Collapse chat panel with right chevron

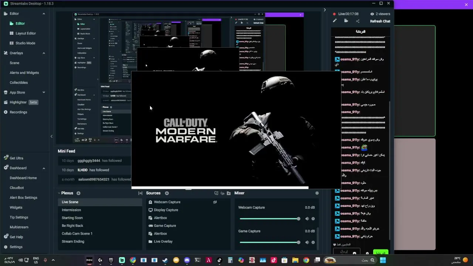click(325, 10)
